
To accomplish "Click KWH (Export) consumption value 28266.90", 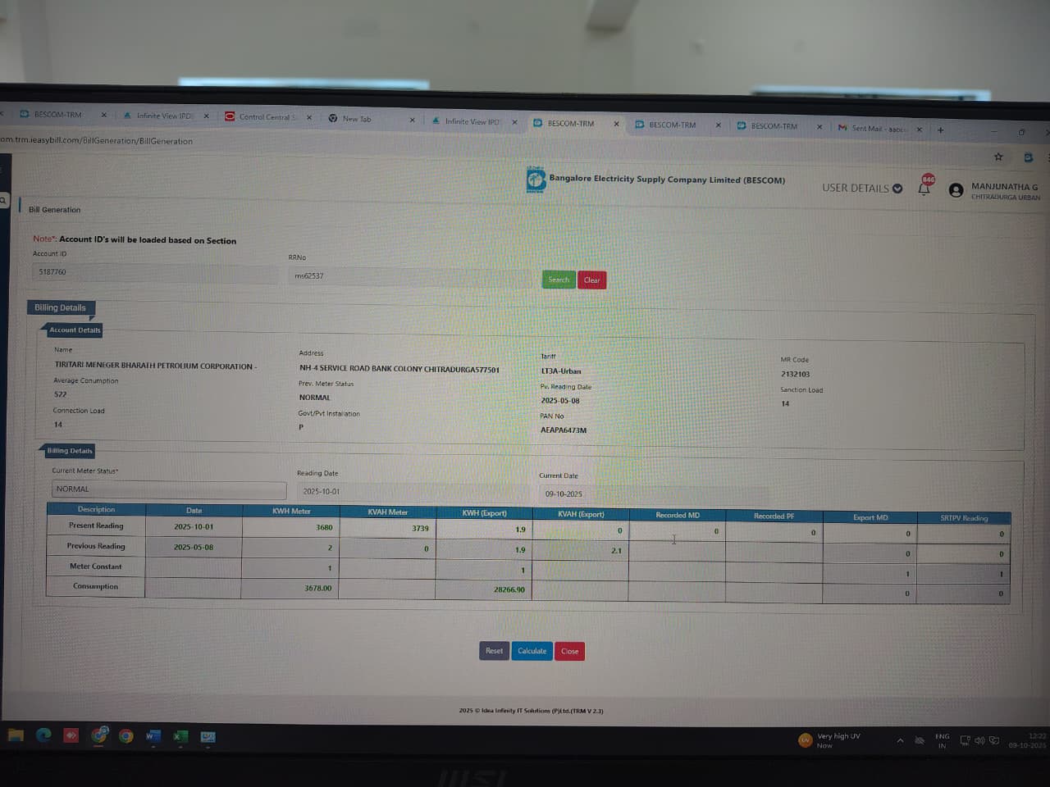I will [509, 589].
